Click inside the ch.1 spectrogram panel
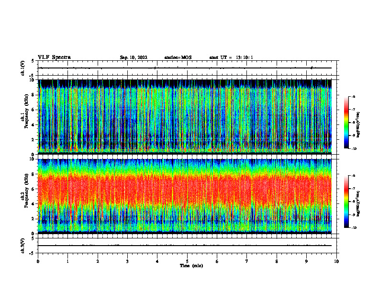 point(185,116)
